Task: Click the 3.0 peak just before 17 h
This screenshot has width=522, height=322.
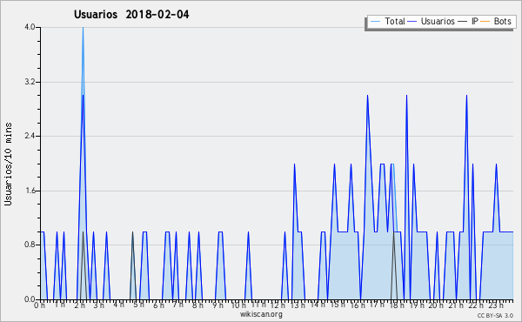Action: coord(367,96)
